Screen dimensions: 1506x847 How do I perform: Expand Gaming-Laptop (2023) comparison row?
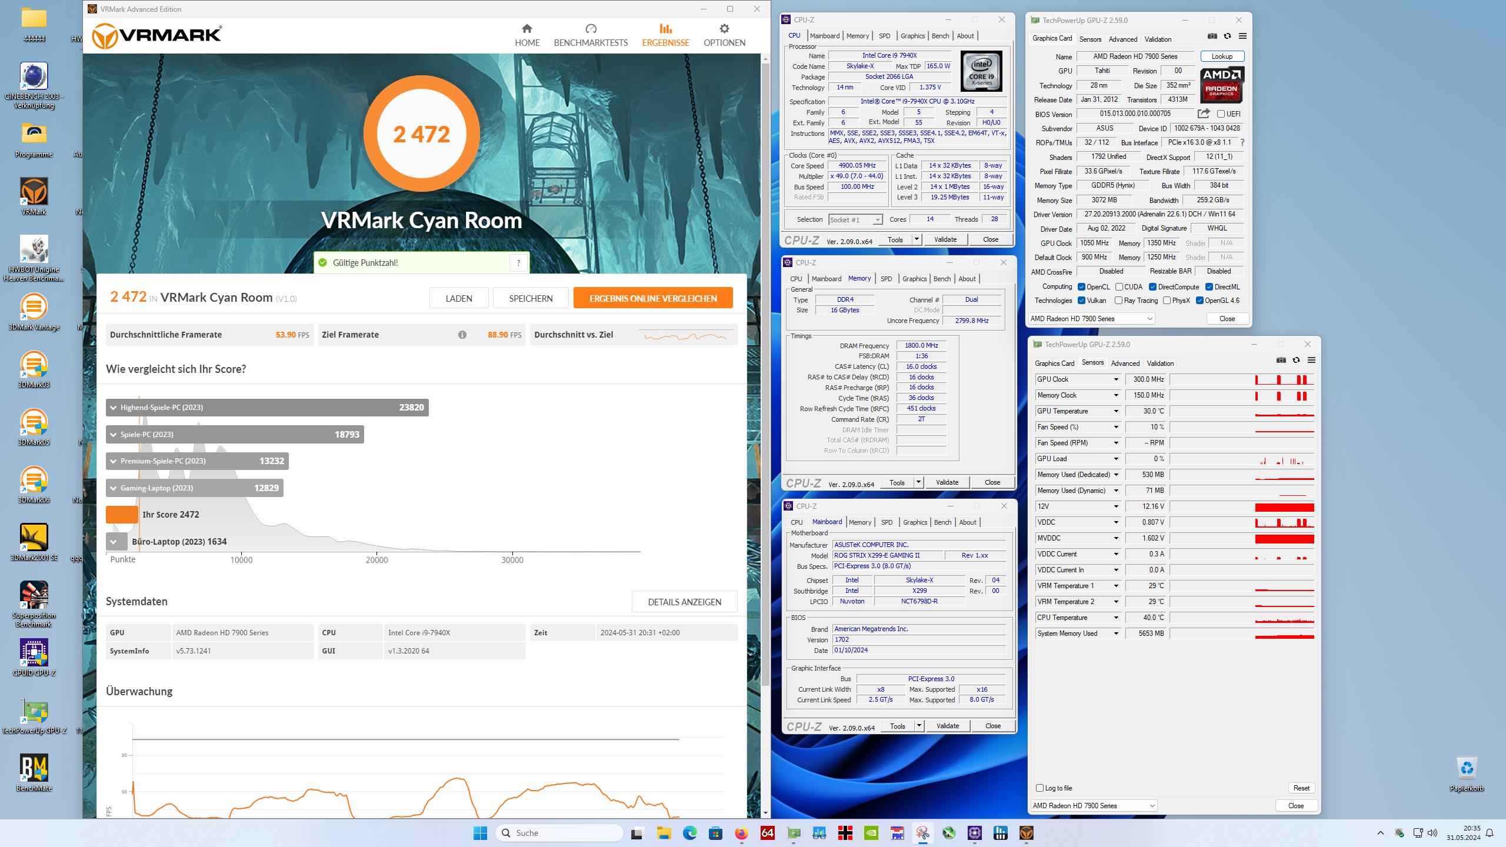click(195, 488)
